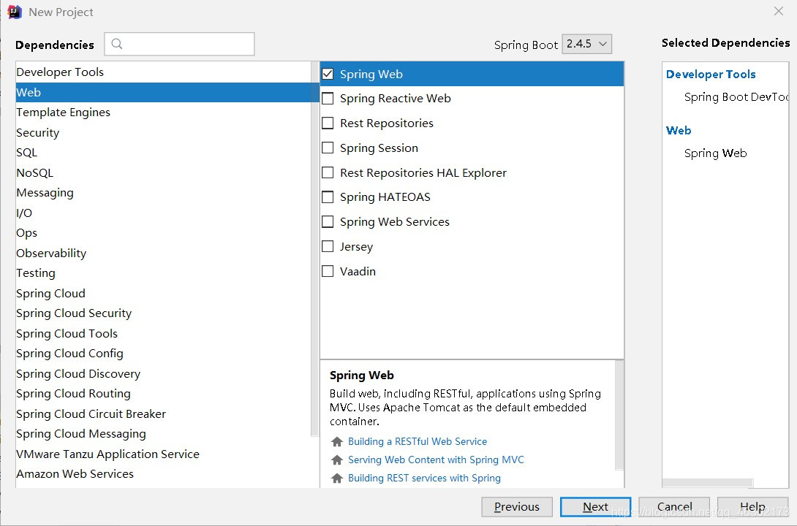This screenshot has height=526, width=797.
Task: Click the Previous button
Action: (517, 507)
